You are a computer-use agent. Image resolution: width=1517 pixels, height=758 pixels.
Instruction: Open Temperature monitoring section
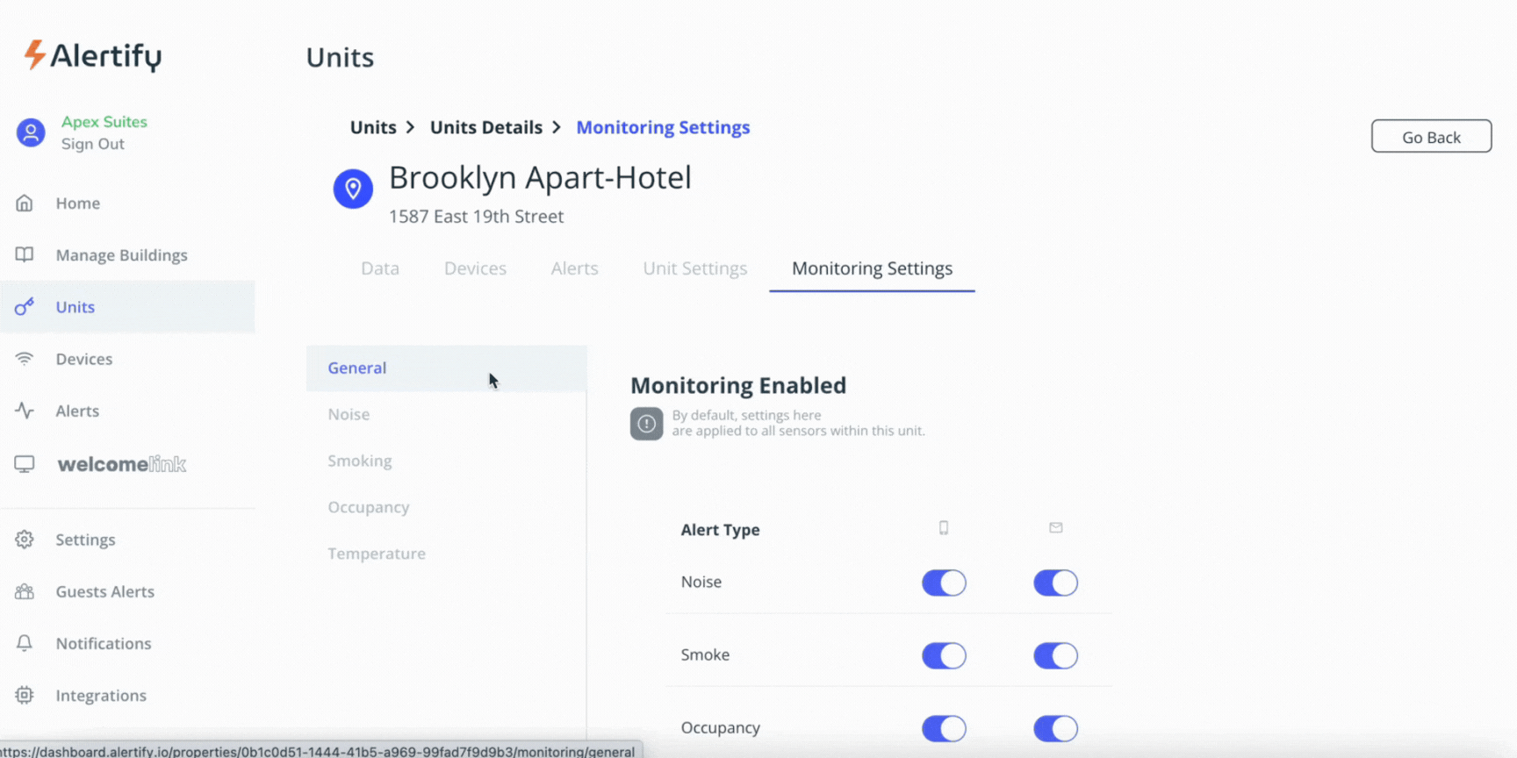[377, 554]
